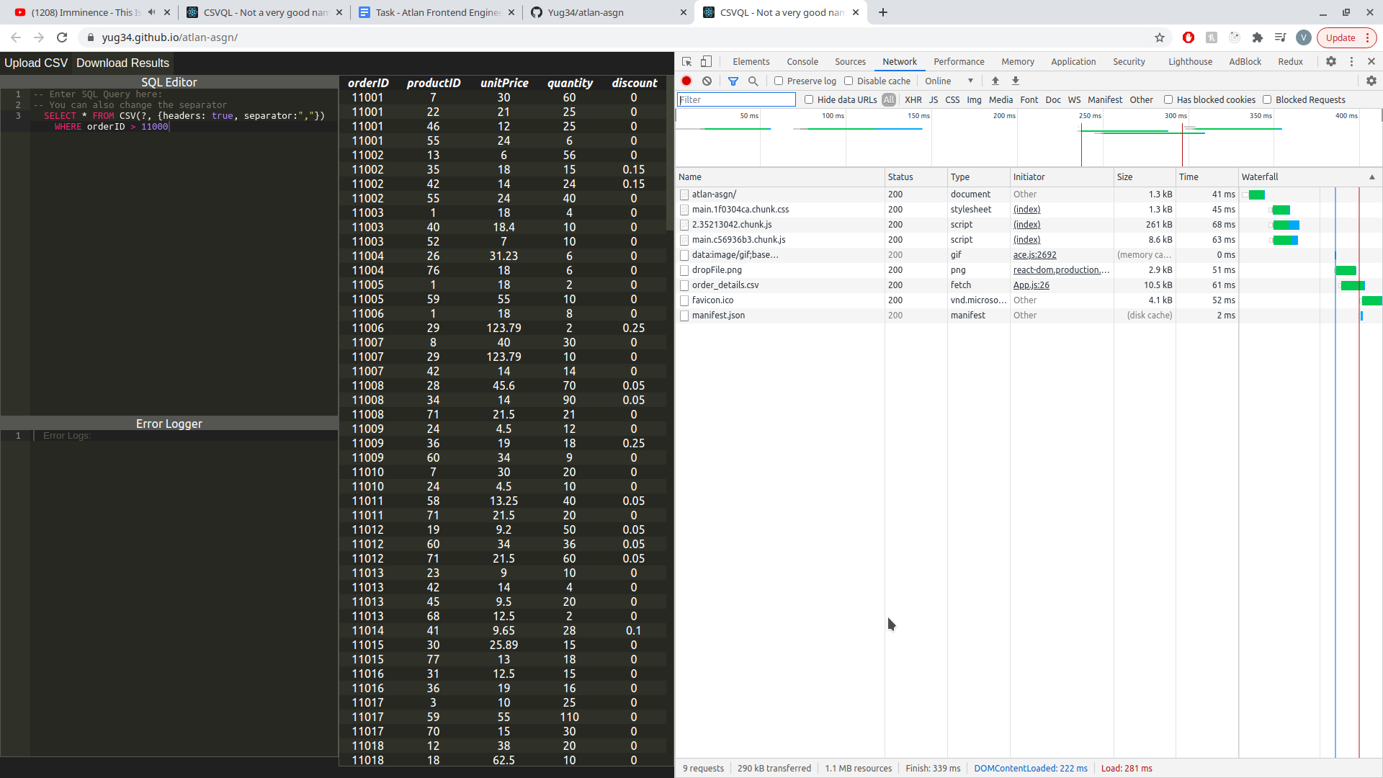The image size is (1383, 778).
Task: Click the clear network log icon
Action: (x=707, y=81)
